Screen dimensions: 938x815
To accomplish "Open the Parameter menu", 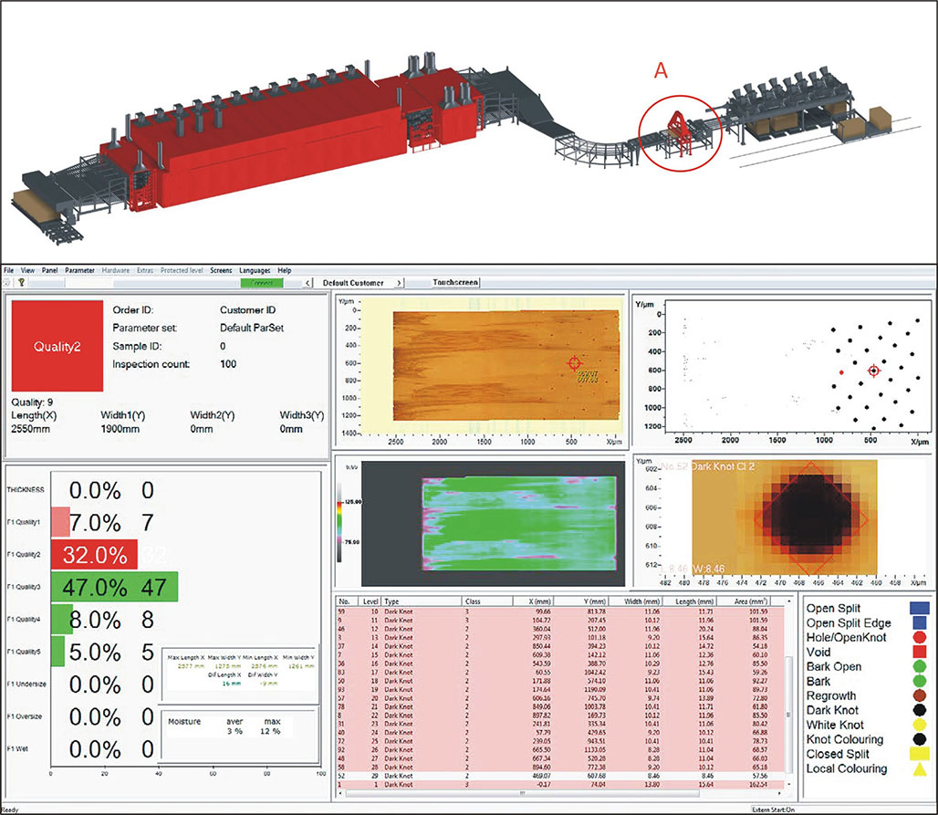I will click(79, 271).
